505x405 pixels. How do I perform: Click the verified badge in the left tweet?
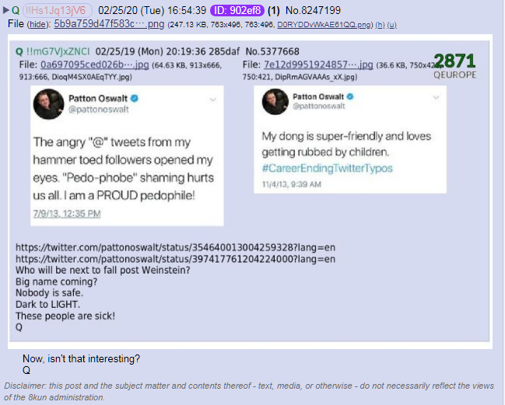point(135,99)
